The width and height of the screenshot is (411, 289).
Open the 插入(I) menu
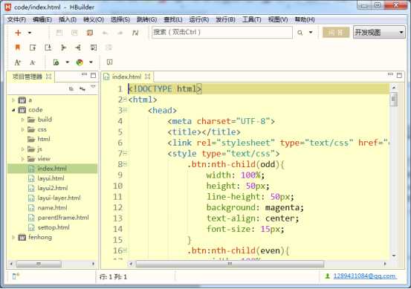68,19
